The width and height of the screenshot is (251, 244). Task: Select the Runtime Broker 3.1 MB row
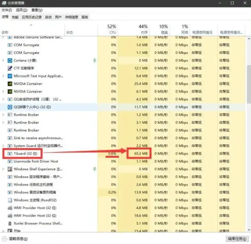123,122
